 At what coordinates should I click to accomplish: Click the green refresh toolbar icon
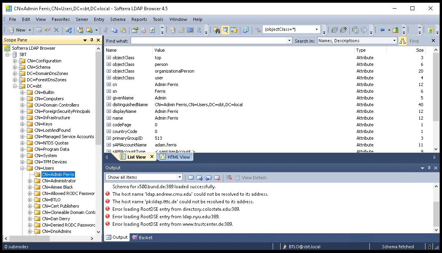pos(152,30)
